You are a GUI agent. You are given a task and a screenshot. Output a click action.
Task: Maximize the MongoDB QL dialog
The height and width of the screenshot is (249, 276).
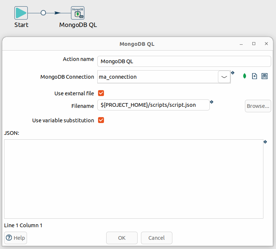coord(254,44)
